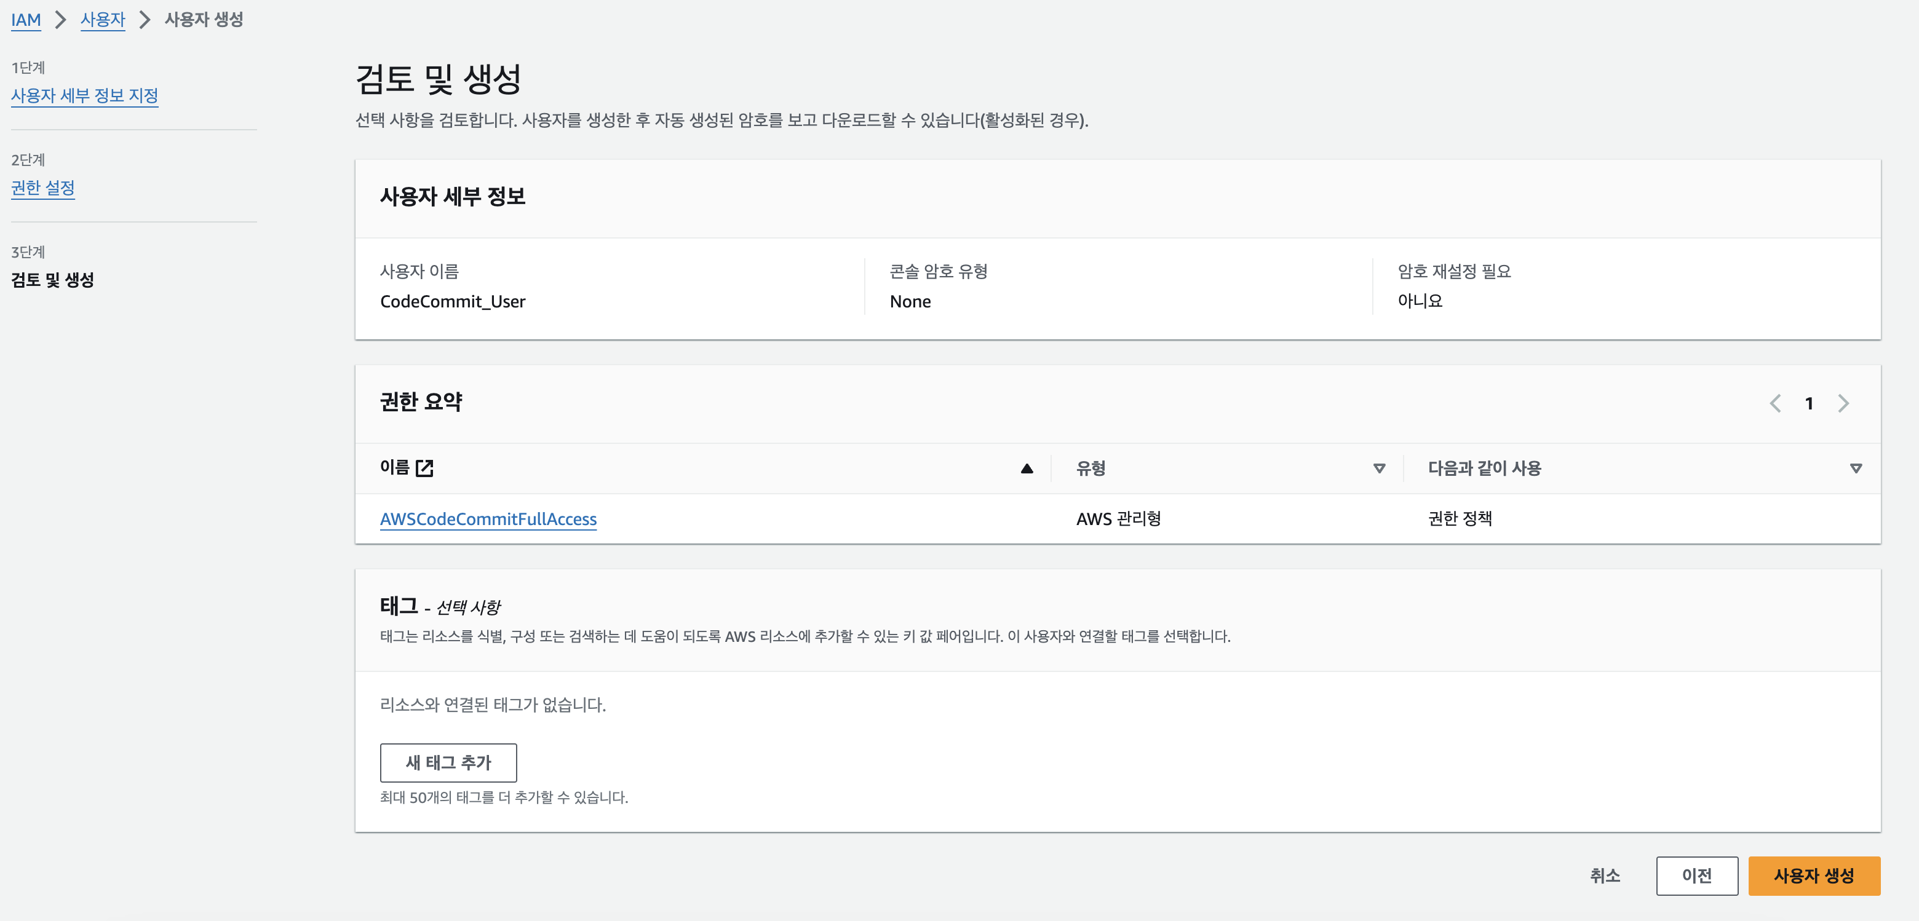Go to step 2 권한 설정
This screenshot has width=1919, height=921.
click(42, 188)
